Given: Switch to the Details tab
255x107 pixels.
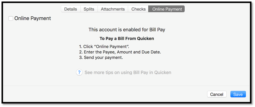Looking at the screenshot, I should (71, 9).
